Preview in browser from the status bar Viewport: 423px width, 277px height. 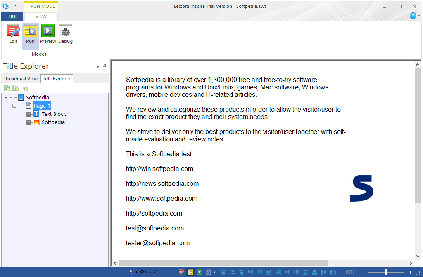coord(209,272)
